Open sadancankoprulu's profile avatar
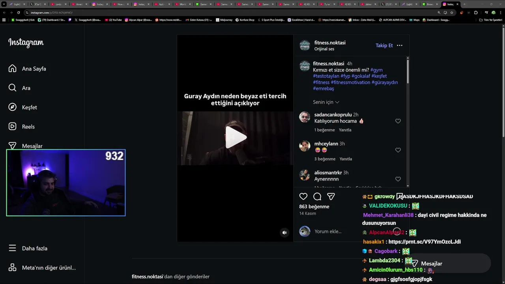The height and width of the screenshot is (284, 505). (305, 117)
